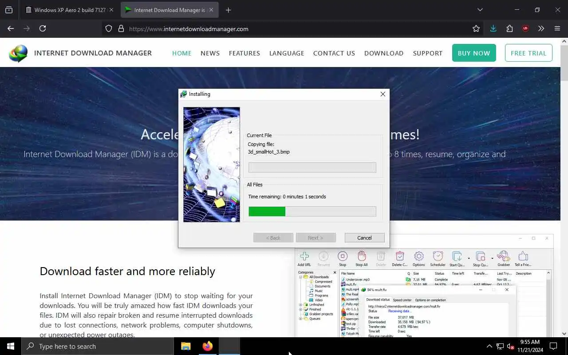Click the disabled Next button in installer

pos(316,238)
